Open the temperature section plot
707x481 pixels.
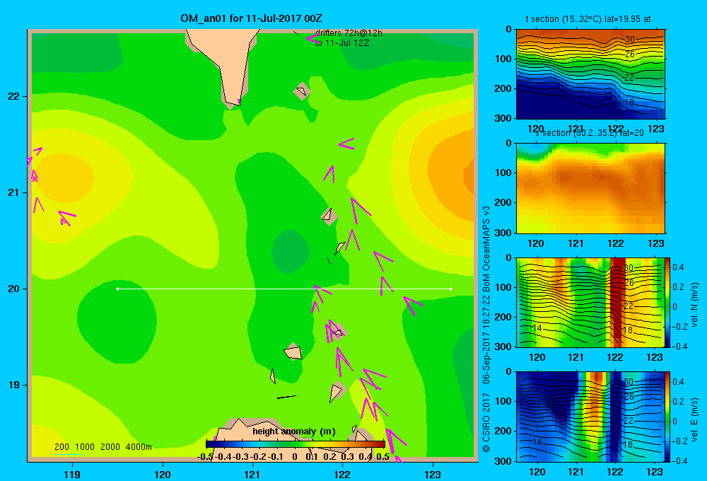point(590,74)
